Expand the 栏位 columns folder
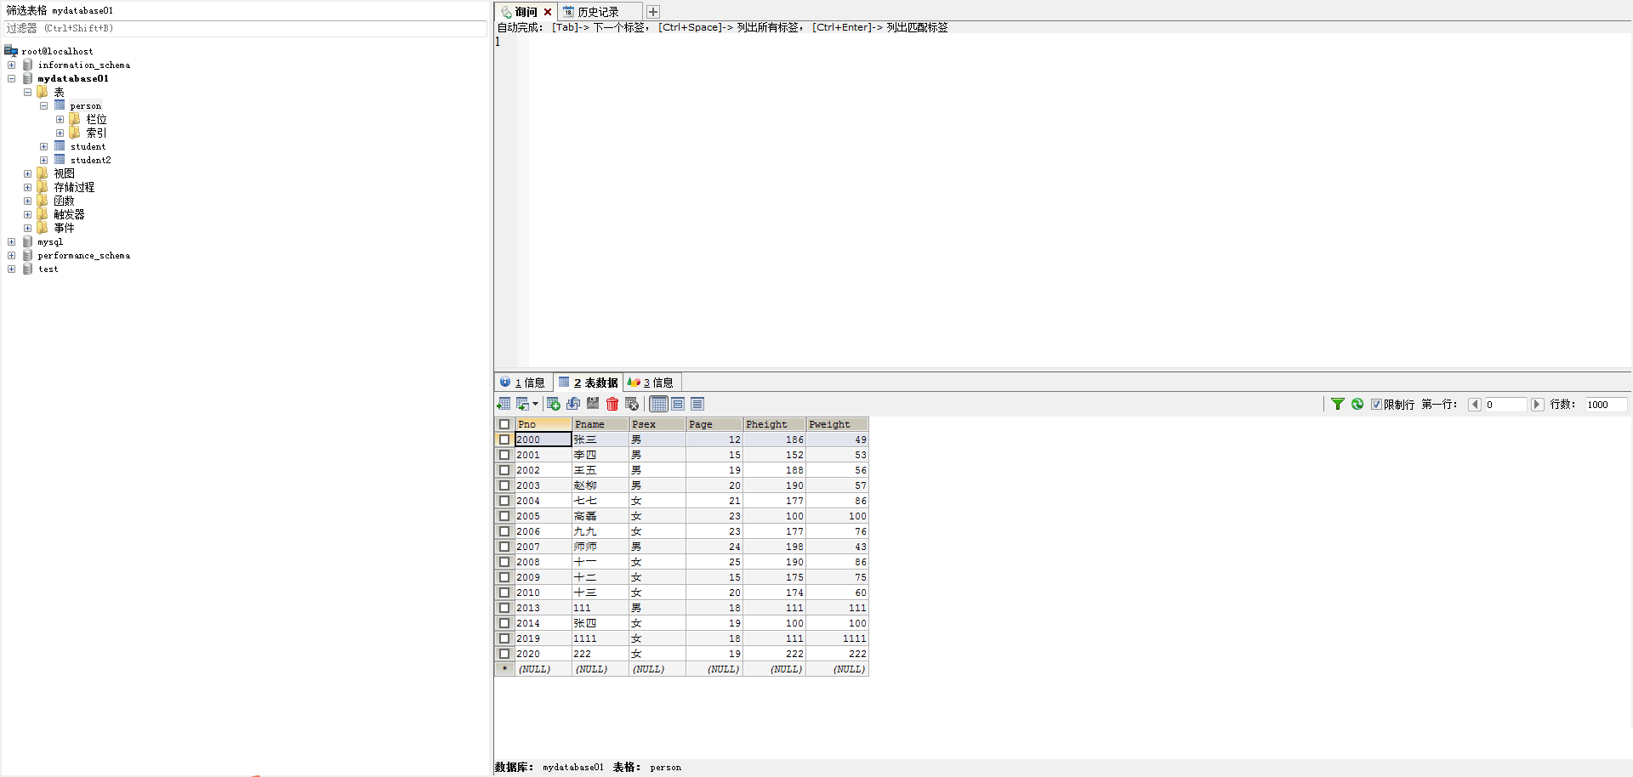Image resolution: width=1633 pixels, height=777 pixels. click(60, 119)
